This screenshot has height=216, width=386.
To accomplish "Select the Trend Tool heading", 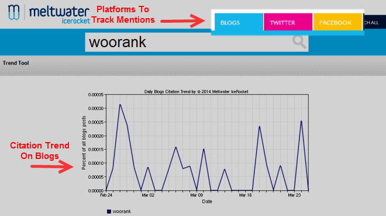I will click(16, 63).
